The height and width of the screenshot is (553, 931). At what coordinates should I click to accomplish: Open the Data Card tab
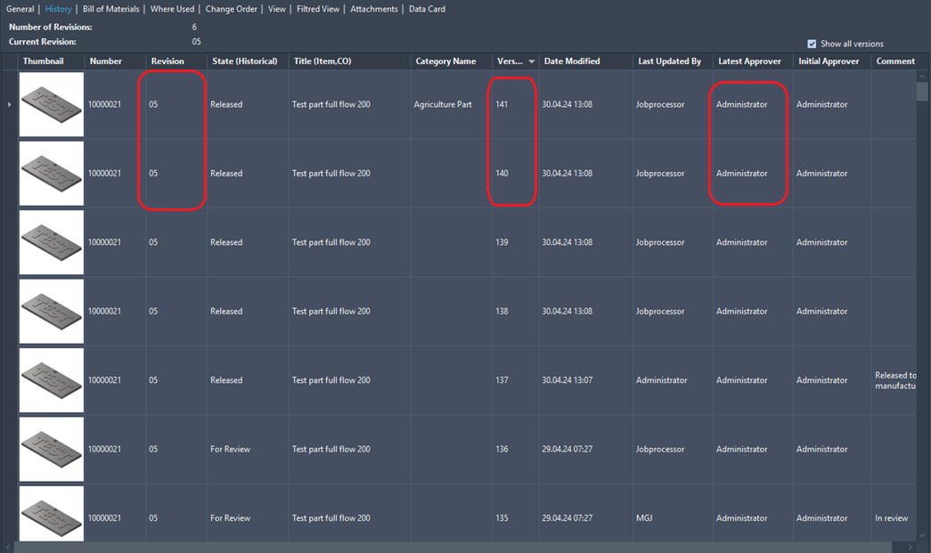click(x=426, y=9)
